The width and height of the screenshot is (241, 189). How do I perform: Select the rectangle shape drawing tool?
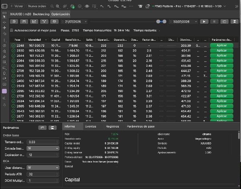click(4, 68)
